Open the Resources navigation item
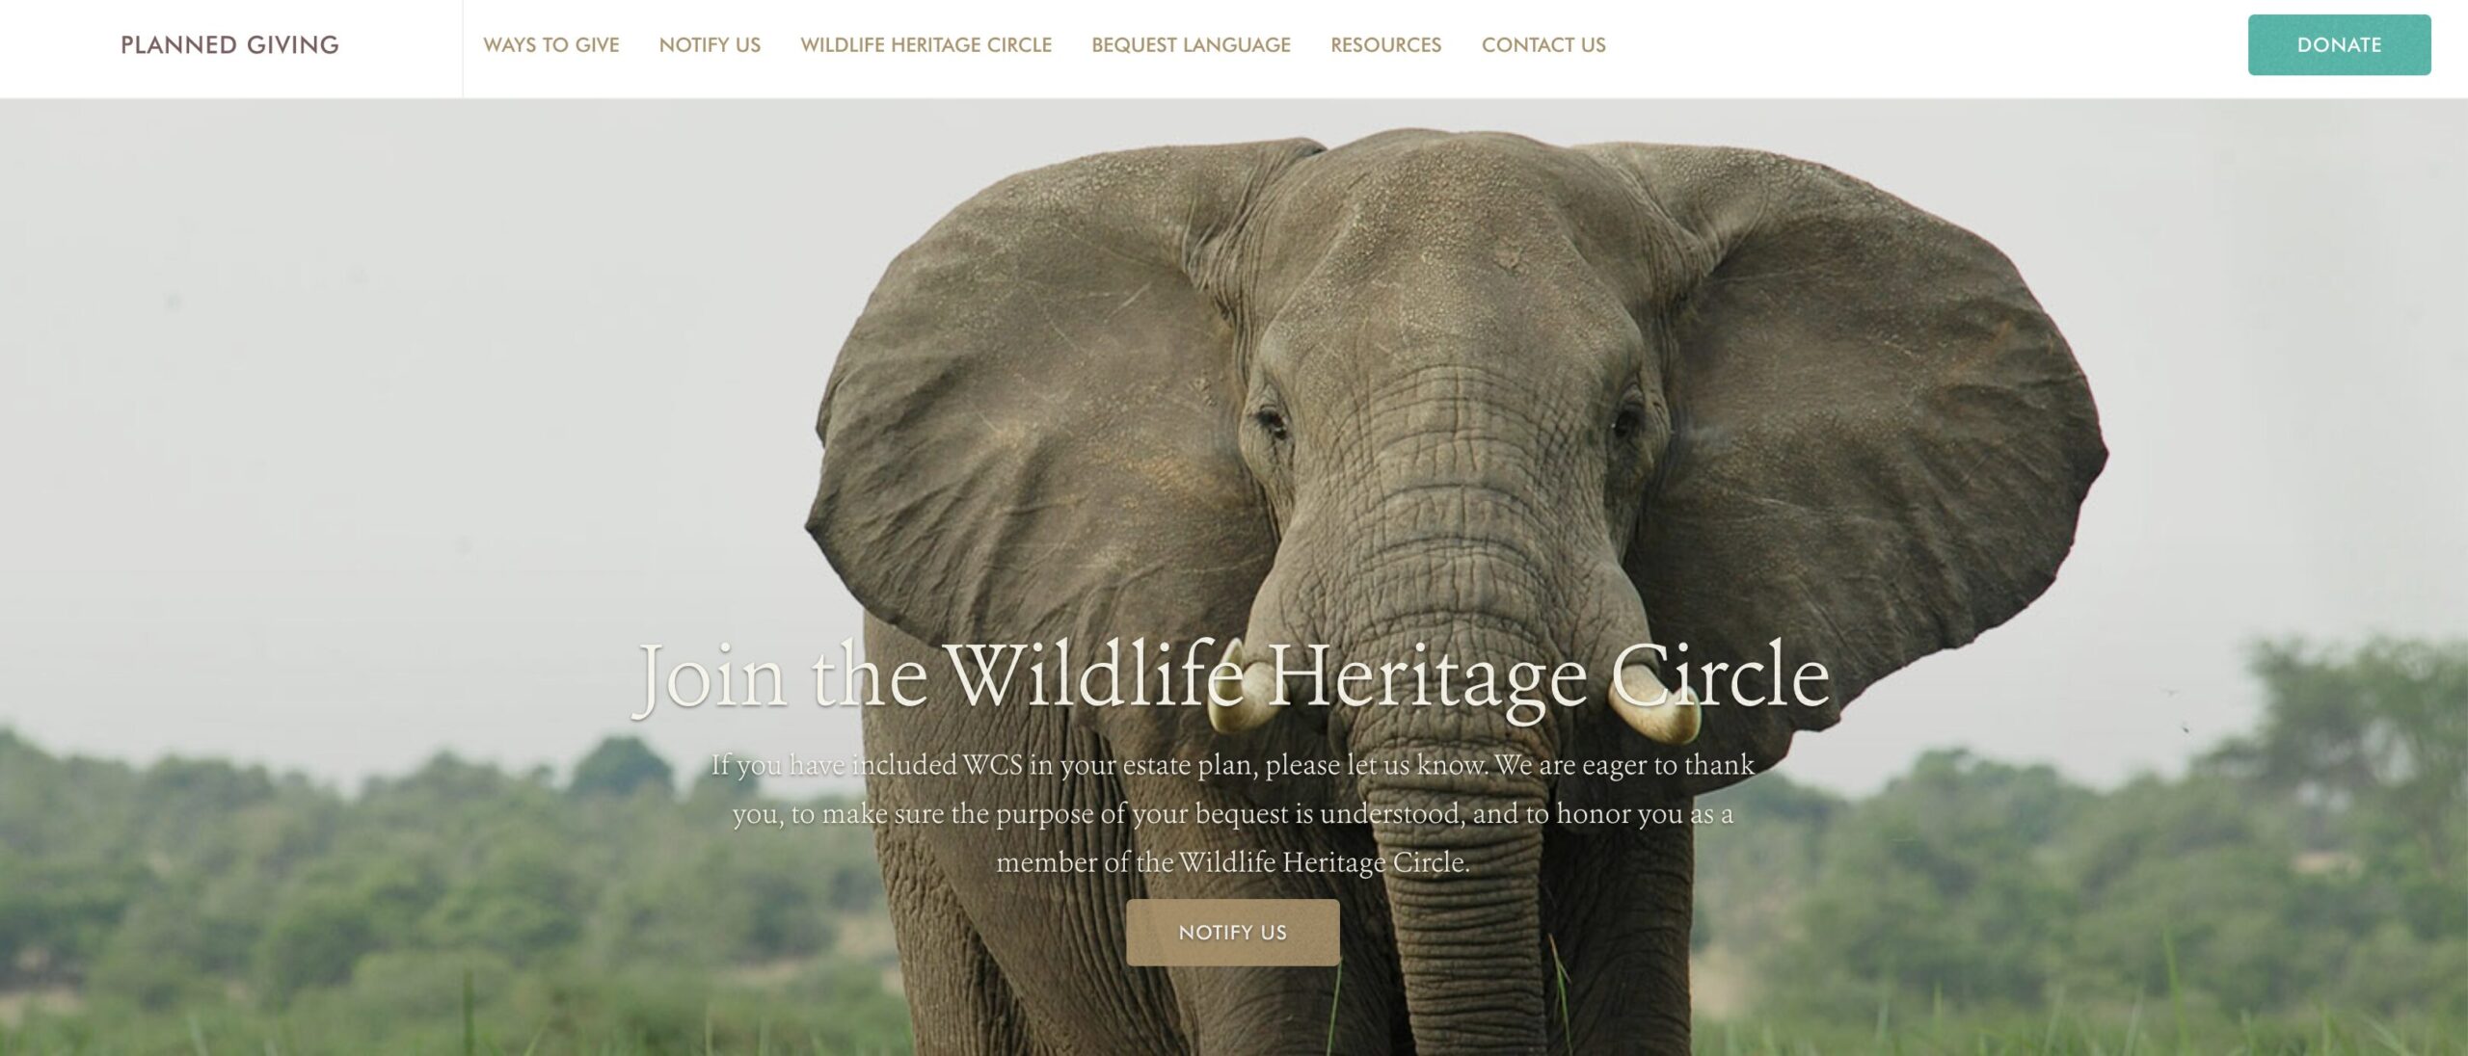2468x1056 pixels. (x=1386, y=45)
